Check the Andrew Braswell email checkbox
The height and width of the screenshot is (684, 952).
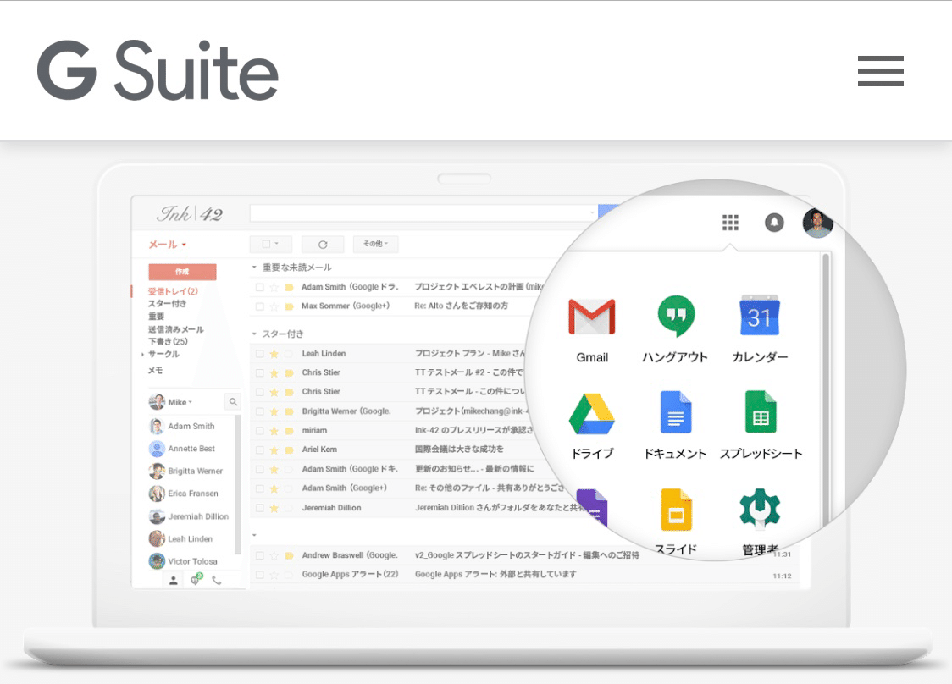click(x=260, y=555)
